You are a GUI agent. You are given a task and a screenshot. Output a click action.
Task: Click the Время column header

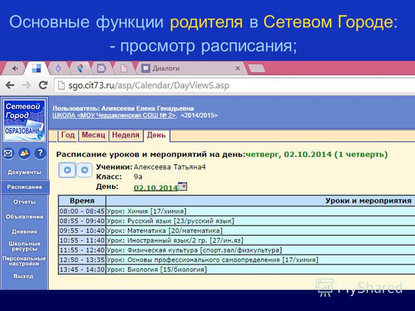tap(82, 201)
